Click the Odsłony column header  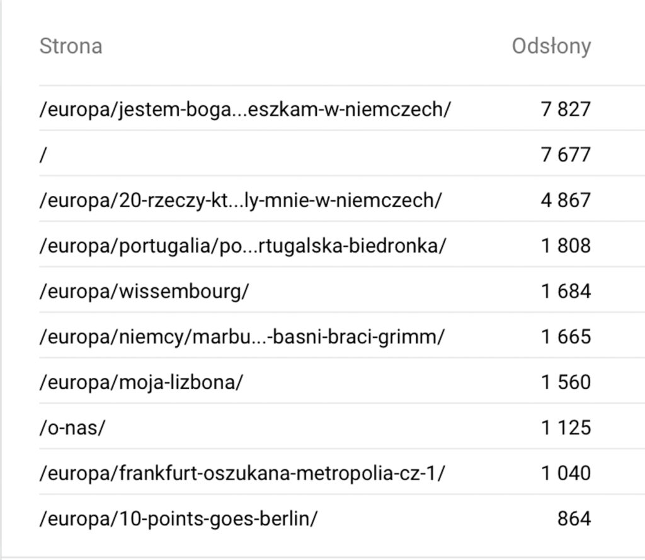551,46
